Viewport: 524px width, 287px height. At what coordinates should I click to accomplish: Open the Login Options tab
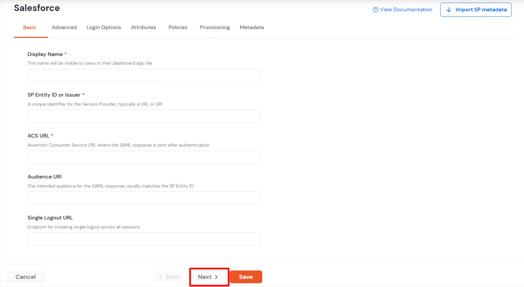click(104, 27)
